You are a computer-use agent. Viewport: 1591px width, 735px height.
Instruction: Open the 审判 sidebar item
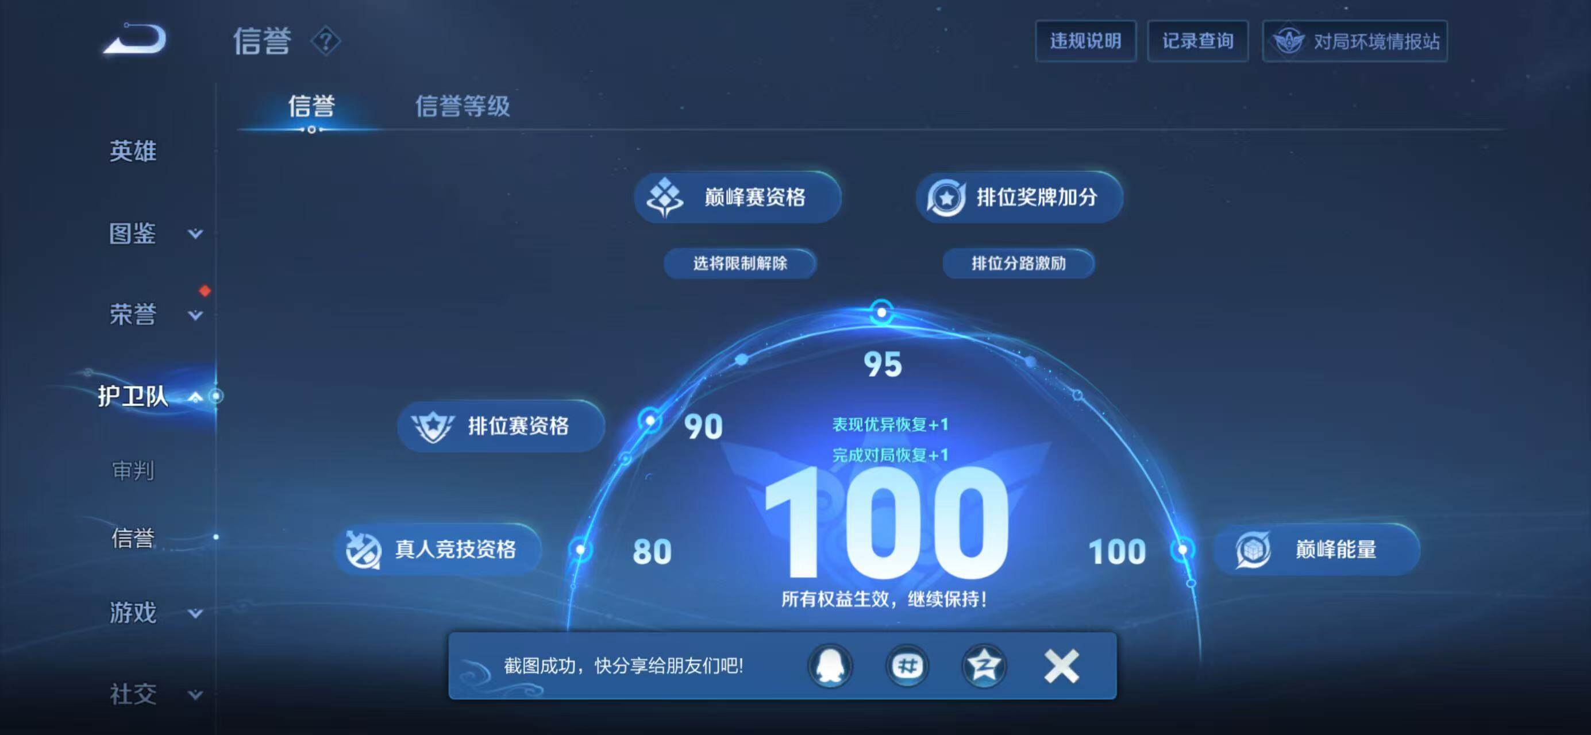(133, 471)
